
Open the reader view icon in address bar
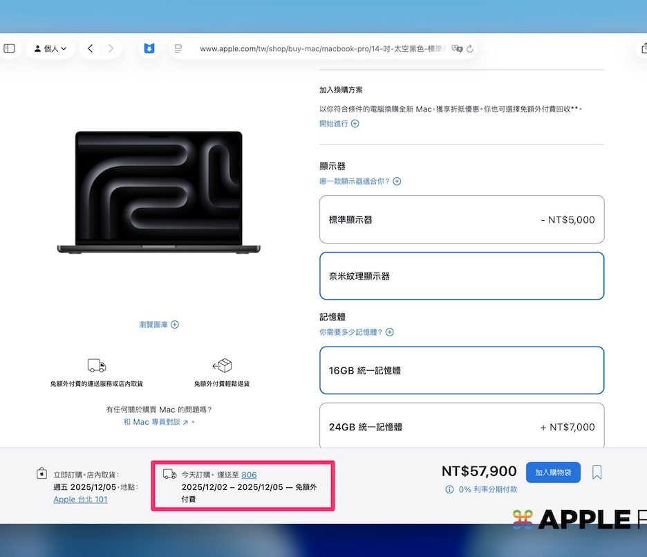tap(178, 48)
